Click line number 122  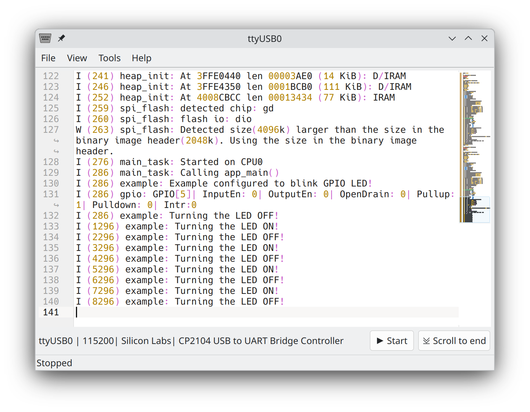pos(51,76)
